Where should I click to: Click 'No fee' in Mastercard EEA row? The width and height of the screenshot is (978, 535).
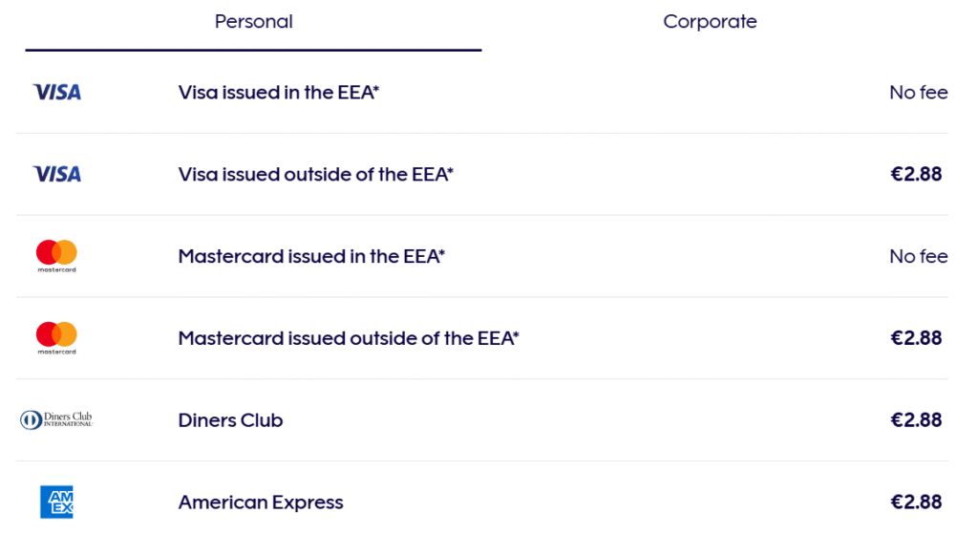pyautogui.click(x=918, y=256)
